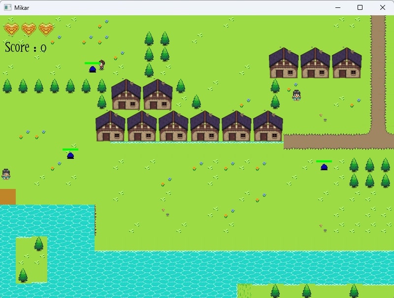Close the Mikar game window
This screenshot has width=394, height=298.
[383, 7]
